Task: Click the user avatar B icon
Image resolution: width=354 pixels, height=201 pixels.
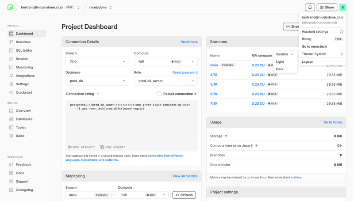Action: pos(342,7)
